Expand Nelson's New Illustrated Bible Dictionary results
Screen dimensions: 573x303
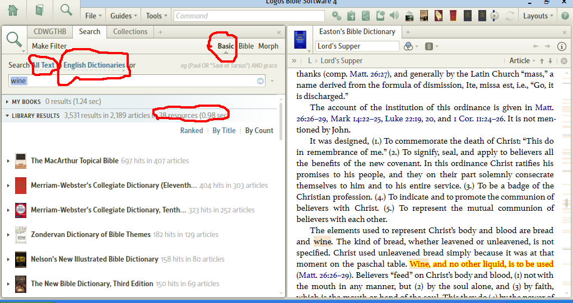[8, 259]
